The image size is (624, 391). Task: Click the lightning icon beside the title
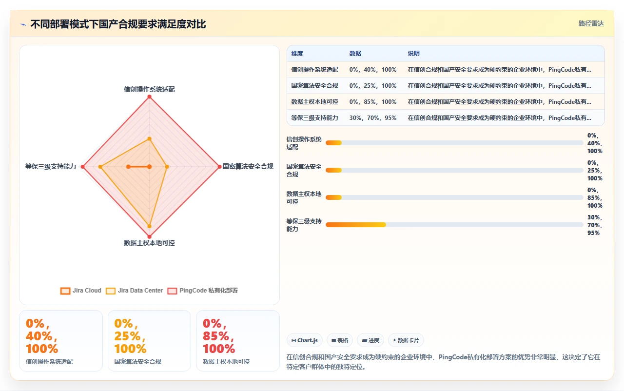point(23,24)
